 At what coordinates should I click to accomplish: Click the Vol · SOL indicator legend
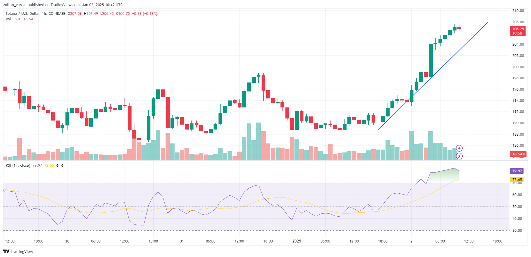[13, 19]
